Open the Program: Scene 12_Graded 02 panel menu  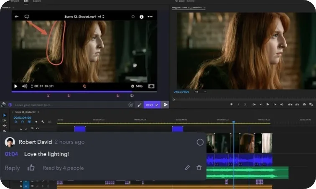pyautogui.click(x=204, y=8)
